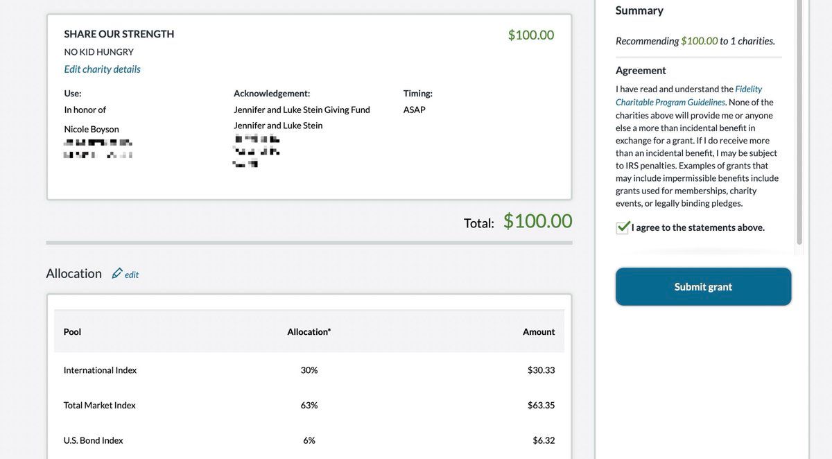Viewport: 832px width, 459px height.
Task: Click the SHARE OUR STRENGTH charity name
Action: 119,34
